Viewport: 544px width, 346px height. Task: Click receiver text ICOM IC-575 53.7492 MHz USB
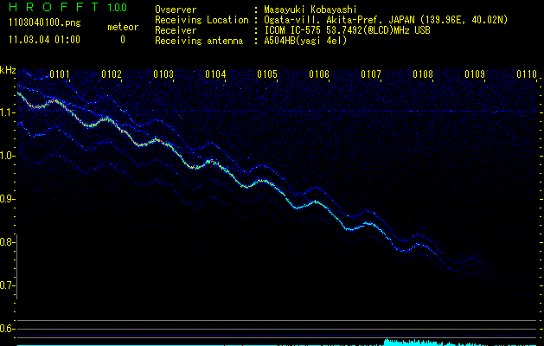pos(347,30)
